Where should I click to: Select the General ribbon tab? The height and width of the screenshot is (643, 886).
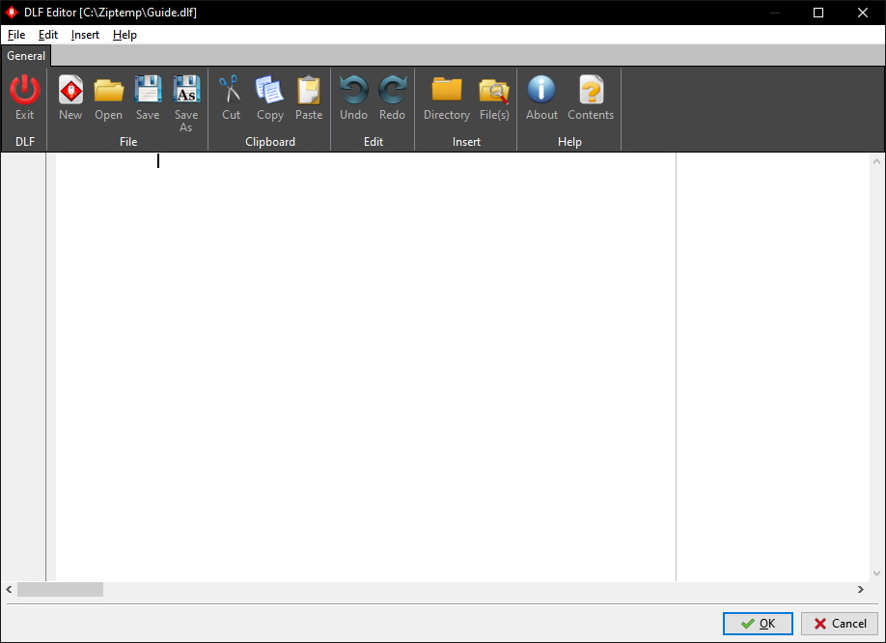tap(26, 56)
